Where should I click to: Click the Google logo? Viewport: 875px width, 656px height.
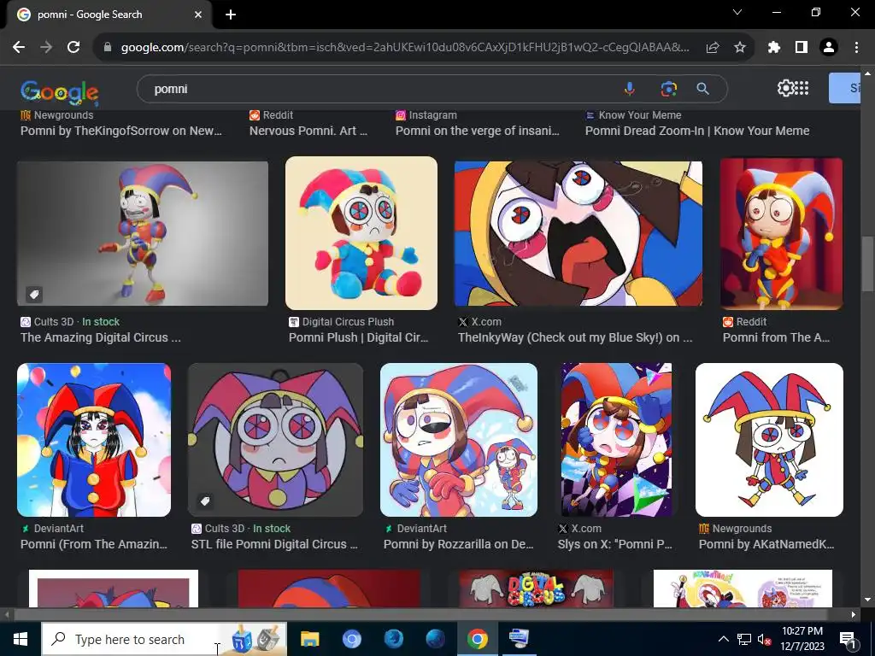click(x=60, y=92)
